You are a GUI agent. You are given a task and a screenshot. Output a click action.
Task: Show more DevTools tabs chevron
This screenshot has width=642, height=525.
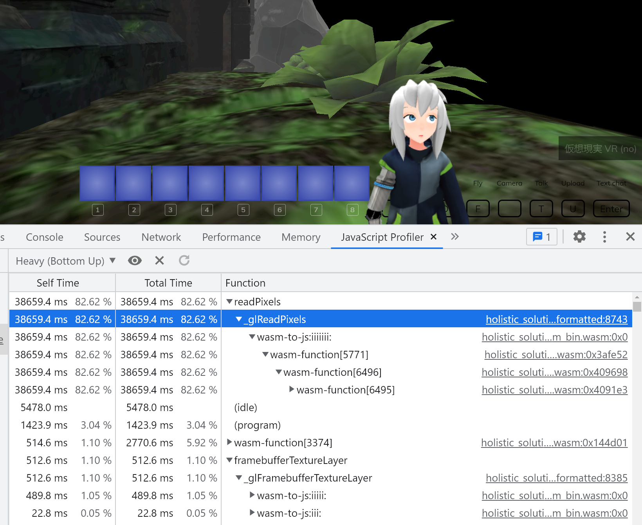click(x=454, y=236)
